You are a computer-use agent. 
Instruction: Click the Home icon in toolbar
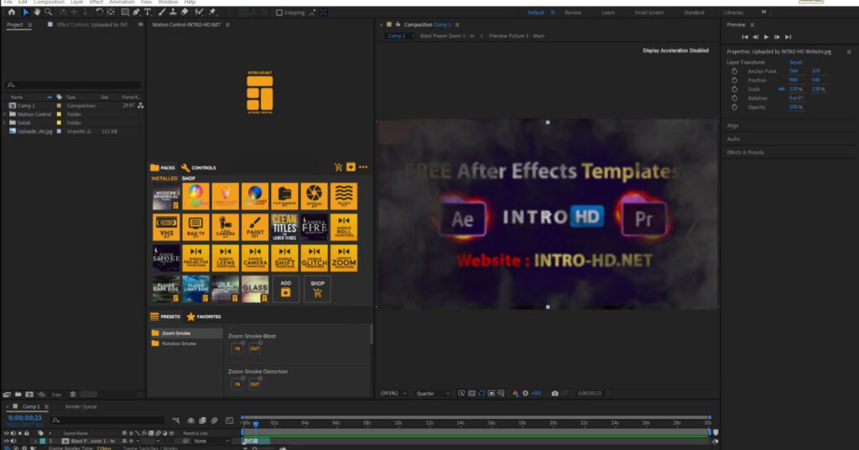point(11,12)
